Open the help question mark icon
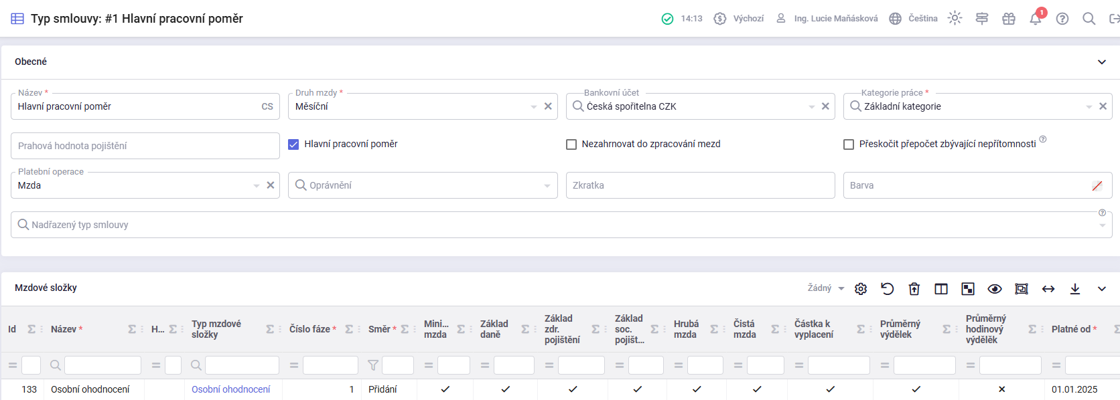The width and height of the screenshot is (1120, 400). (1062, 19)
